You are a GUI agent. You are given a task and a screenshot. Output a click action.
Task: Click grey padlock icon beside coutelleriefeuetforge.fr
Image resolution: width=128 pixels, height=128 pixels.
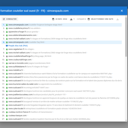[x=7, y=56]
